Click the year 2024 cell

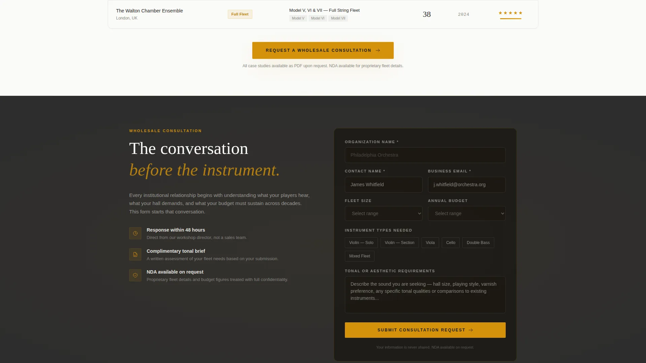464,14
